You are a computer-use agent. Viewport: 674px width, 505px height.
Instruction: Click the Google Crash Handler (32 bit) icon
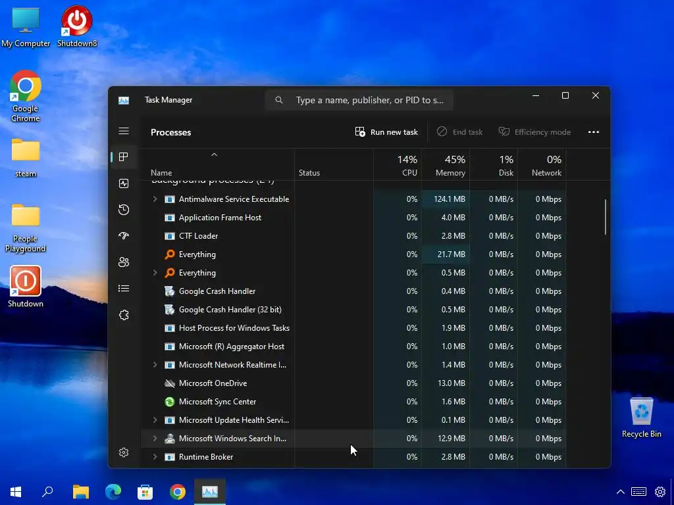coord(170,310)
